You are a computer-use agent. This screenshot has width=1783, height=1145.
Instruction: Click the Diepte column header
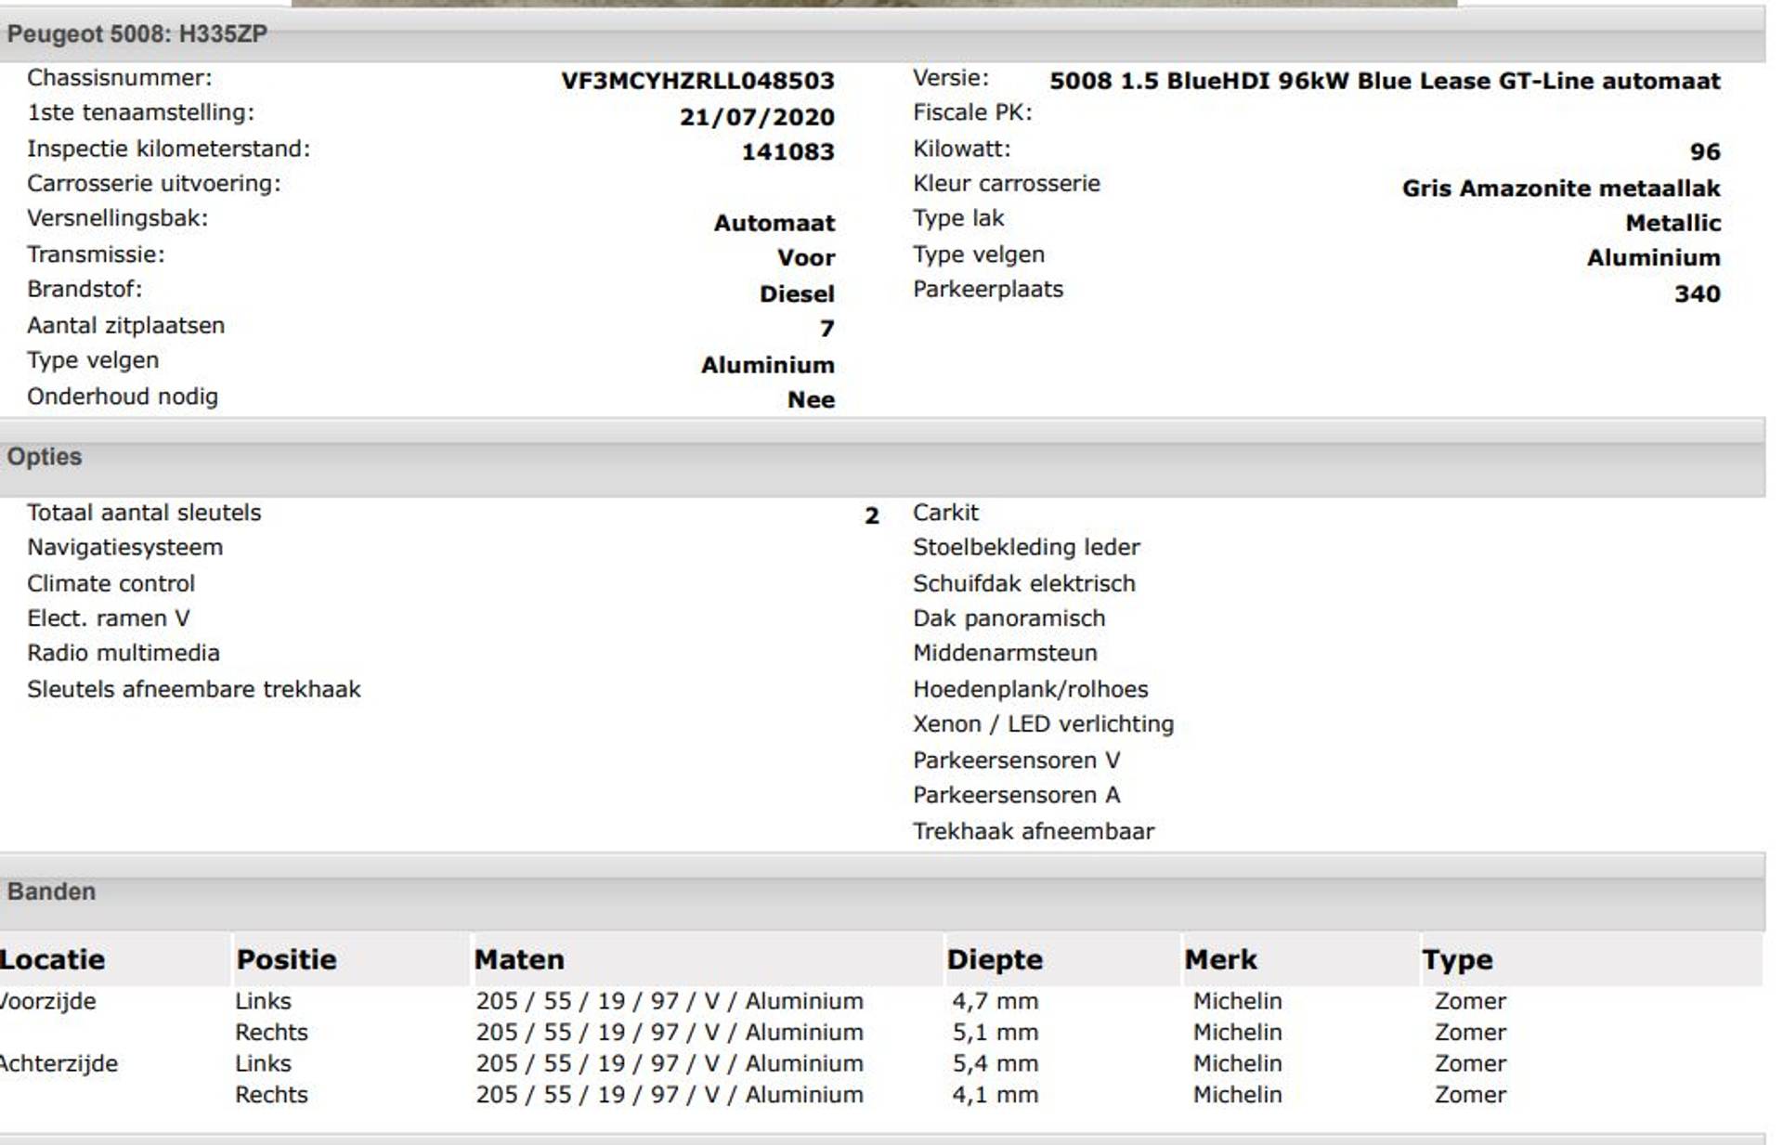[995, 959]
